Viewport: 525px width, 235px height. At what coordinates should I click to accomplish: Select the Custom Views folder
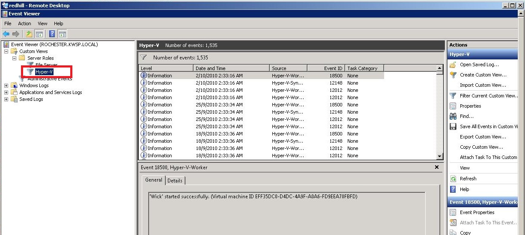(x=33, y=51)
